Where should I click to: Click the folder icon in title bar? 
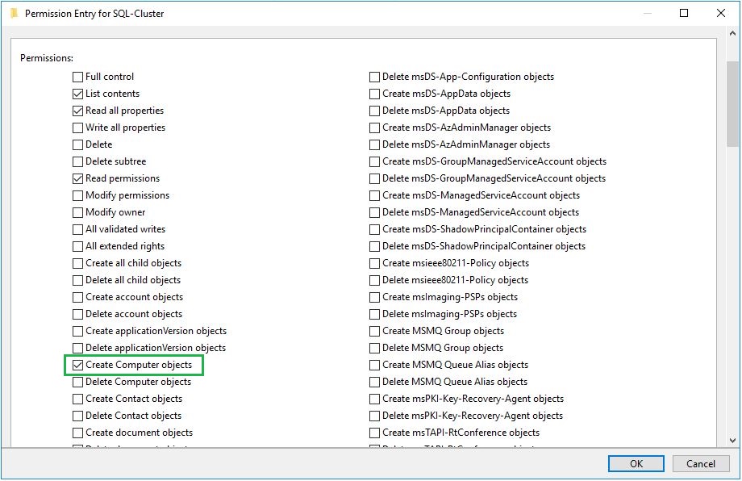click(x=14, y=14)
